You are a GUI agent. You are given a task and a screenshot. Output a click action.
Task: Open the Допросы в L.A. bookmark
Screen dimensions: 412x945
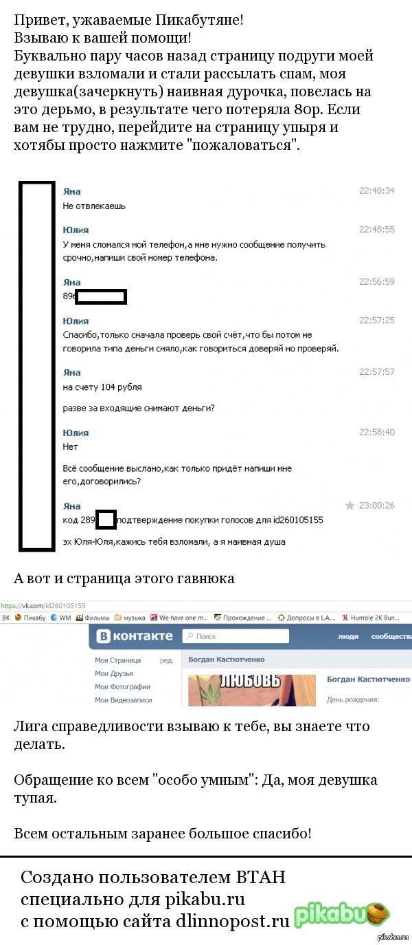(306, 618)
